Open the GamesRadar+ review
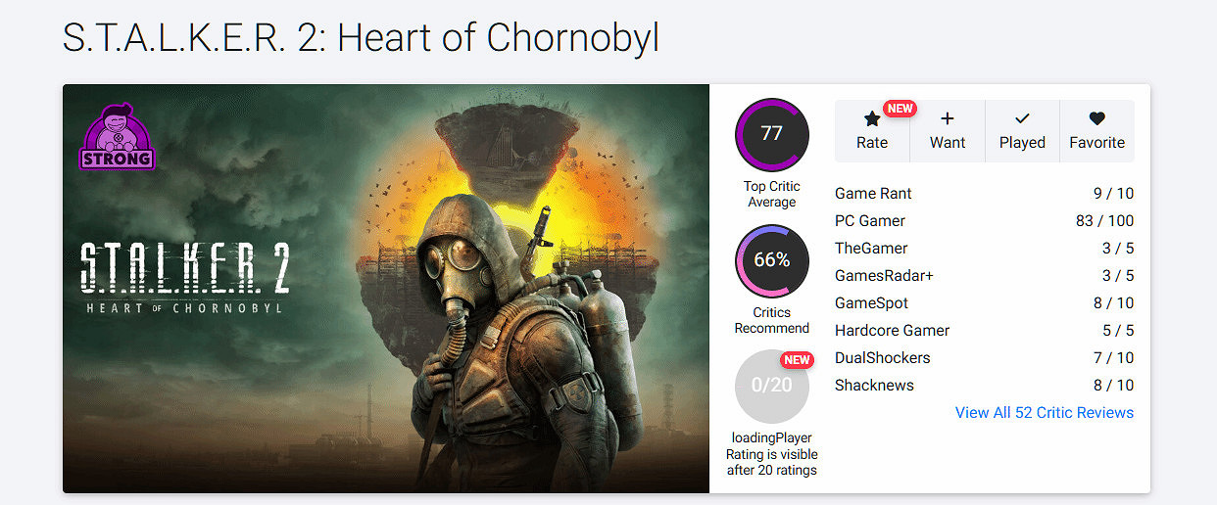The width and height of the screenshot is (1217, 505). coord(884,276)
